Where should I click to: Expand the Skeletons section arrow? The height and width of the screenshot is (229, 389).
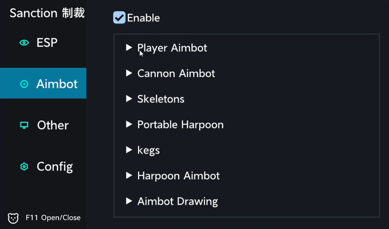(129, 99)
